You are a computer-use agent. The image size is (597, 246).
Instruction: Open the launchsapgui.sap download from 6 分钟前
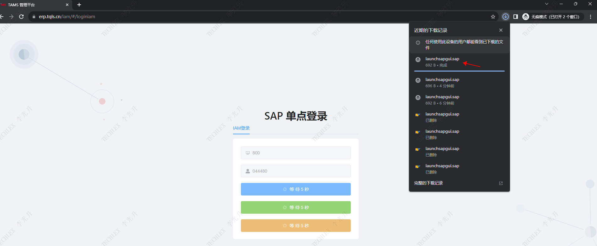pyautogui.click(x=459, y=100)
